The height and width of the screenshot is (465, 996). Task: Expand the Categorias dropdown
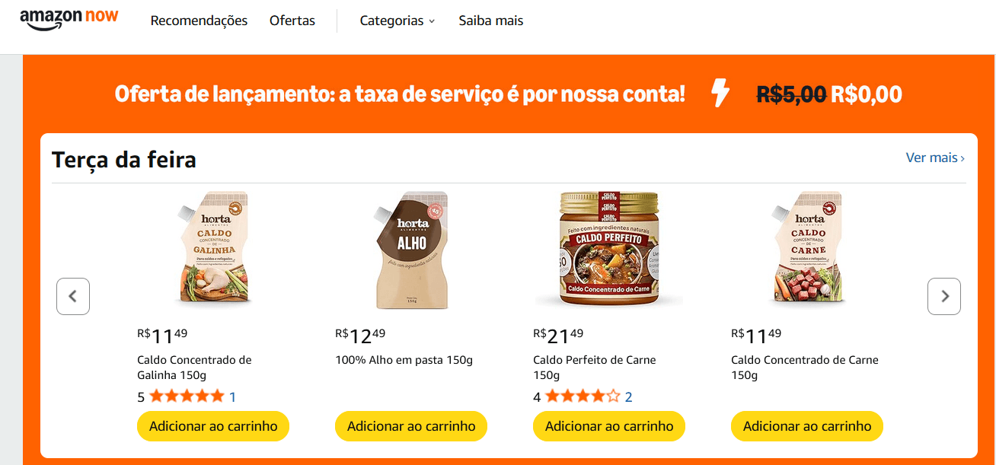397,21
